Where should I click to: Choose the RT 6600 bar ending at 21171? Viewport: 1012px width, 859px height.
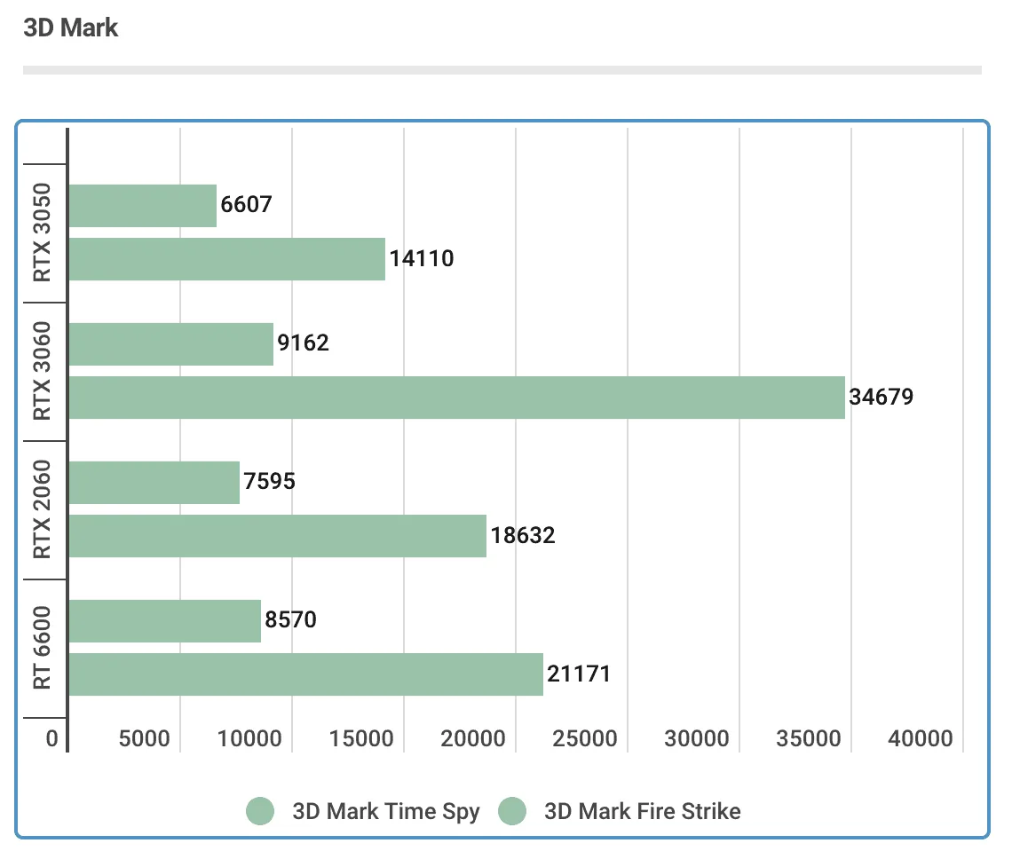[x=306, y=674]
